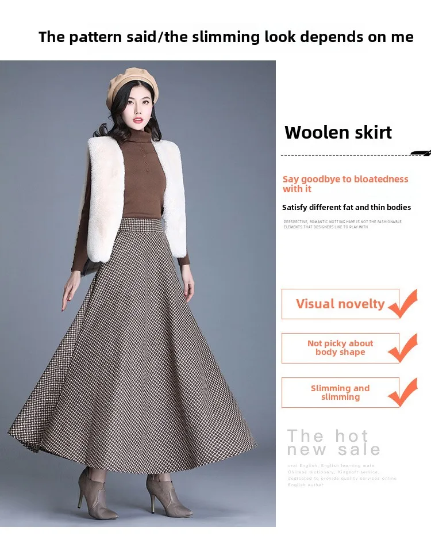Click the dashed divider line under Woolen skirt
Viewport: 431px width, 543px height.
(346, 155)
